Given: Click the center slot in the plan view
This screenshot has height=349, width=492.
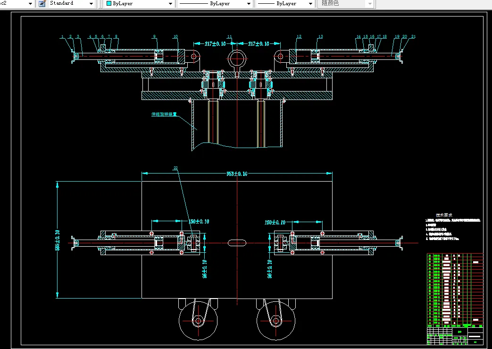Looking at the screenshot, I should tap(237, 242).
